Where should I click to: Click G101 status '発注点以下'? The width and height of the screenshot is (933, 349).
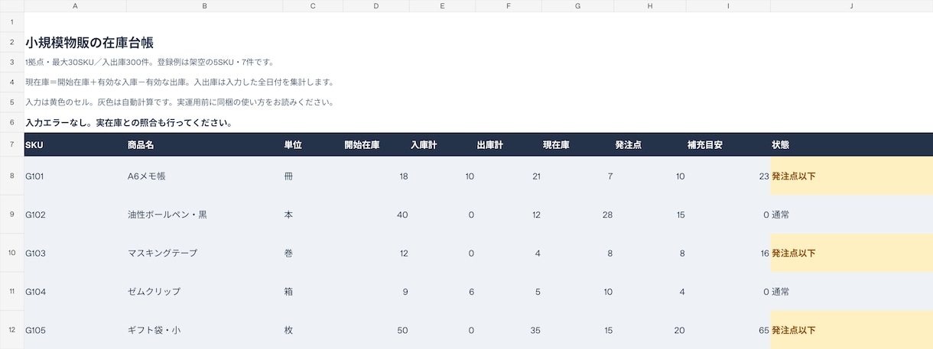[x=852, y=176]
